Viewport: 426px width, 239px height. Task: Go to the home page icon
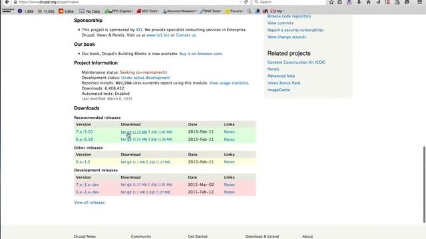[368, 2]
